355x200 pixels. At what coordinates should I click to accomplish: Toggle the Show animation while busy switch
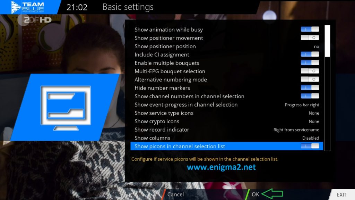click(x=311, y=29)
